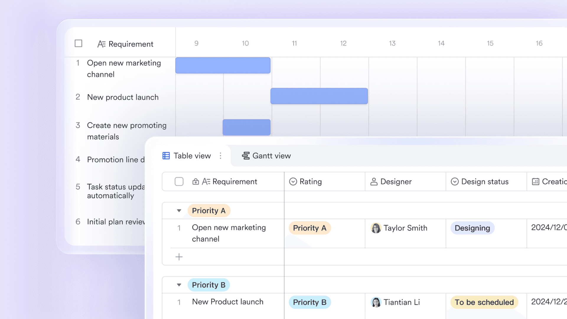The height and width of the screenshot is (319, 567).
Task: Click day 9 in the Gantt timeline header
Action: click(x=196, y=43)
